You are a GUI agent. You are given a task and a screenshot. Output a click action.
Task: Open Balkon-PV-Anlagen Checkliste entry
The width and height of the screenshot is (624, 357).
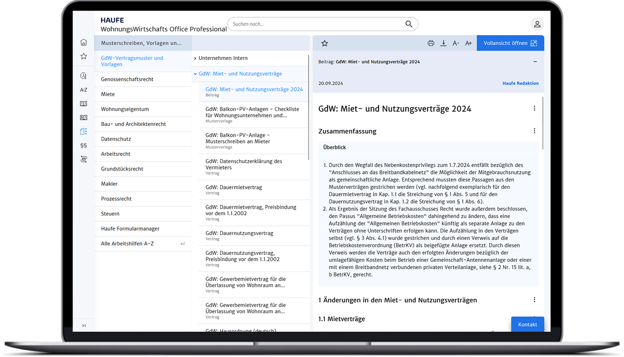coord(254,115)
